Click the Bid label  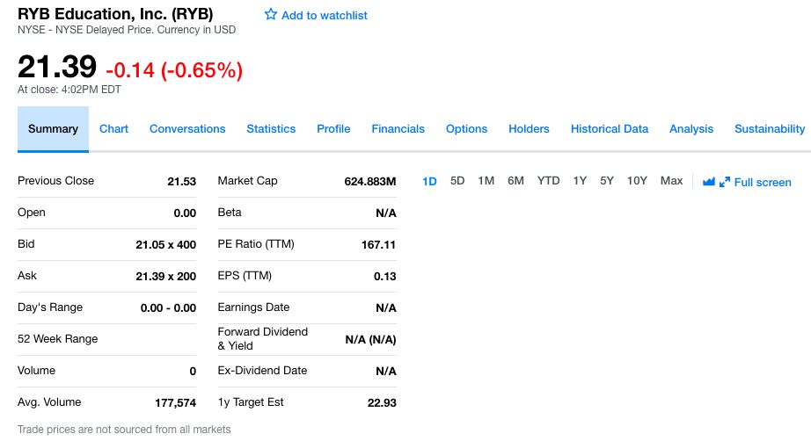[26, 243]
